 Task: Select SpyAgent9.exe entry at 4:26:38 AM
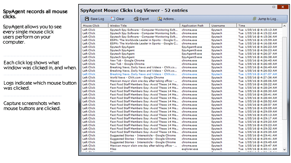[x=182, y=57]
